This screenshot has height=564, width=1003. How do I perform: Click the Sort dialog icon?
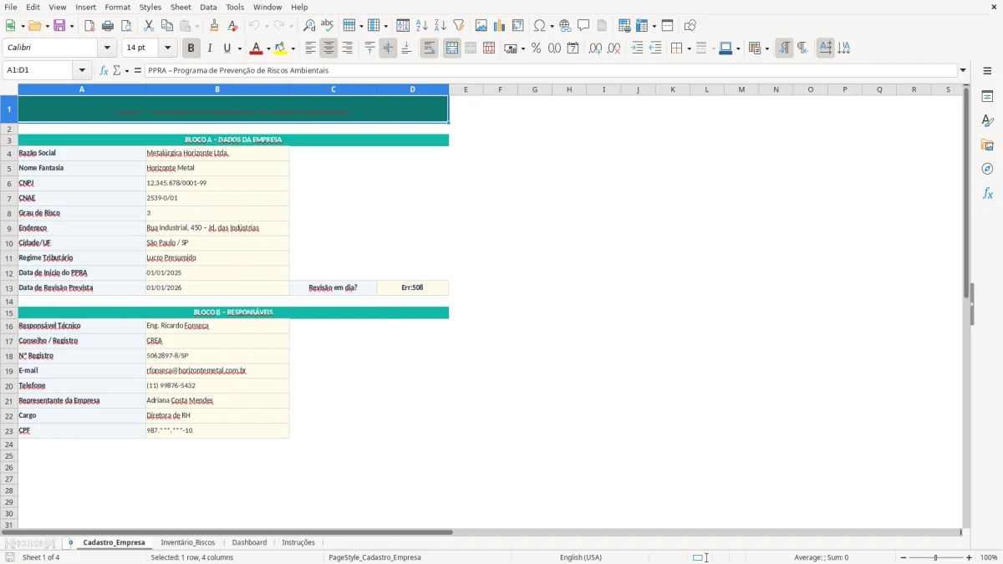click(x=403, y=26)
